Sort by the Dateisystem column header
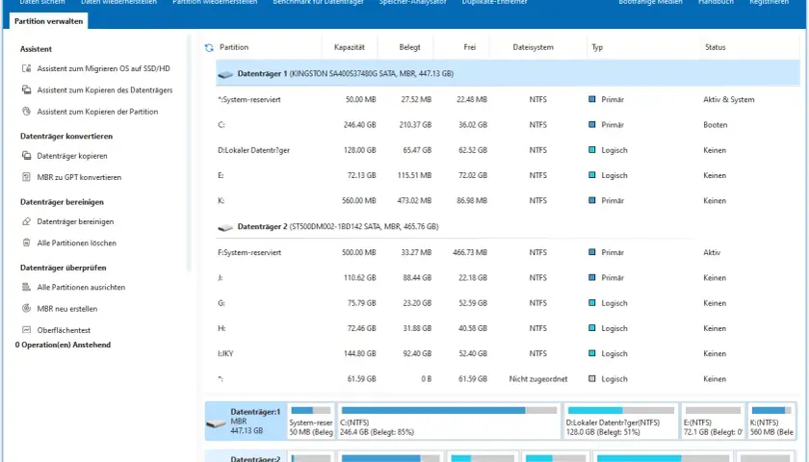 click(x=533, y=47)
